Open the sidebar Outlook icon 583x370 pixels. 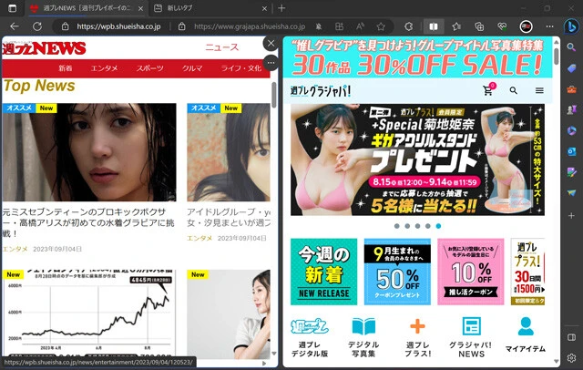pos(571,151)
